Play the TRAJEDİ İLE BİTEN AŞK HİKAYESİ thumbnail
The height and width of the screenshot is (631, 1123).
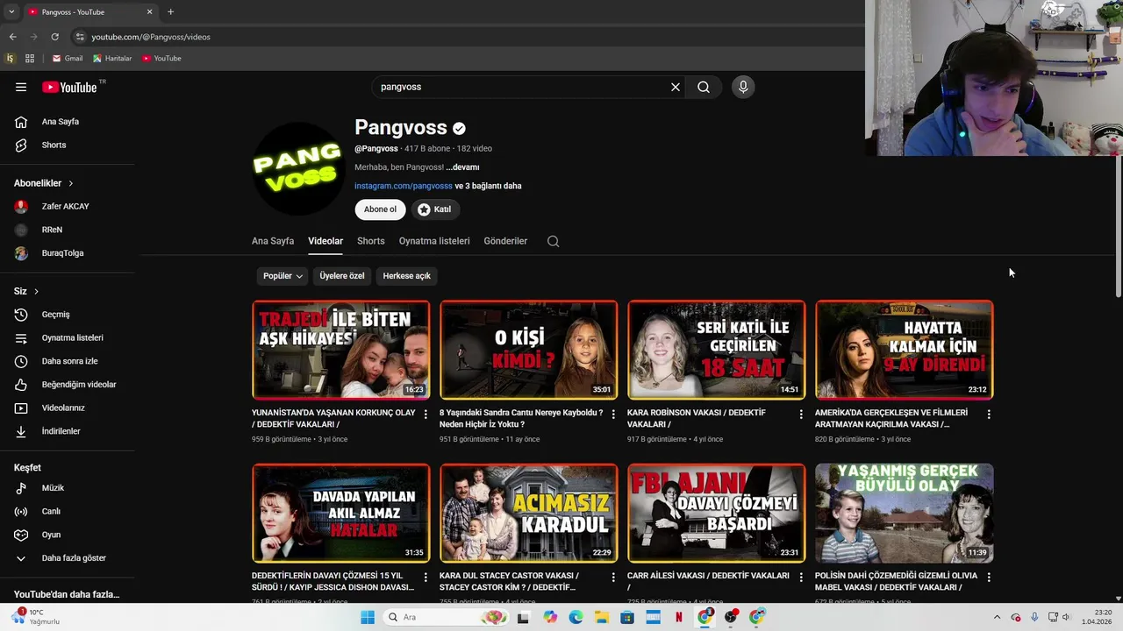[x=340, y=350]
